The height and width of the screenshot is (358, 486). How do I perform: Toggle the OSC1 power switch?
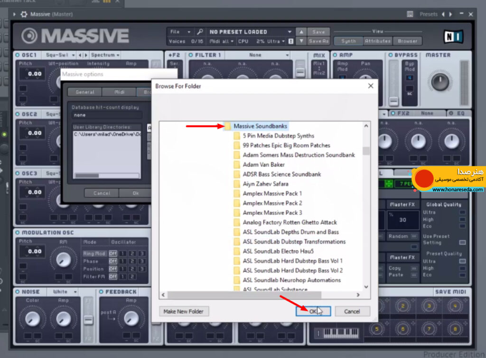pyautogui.click(x=18, y=55)
